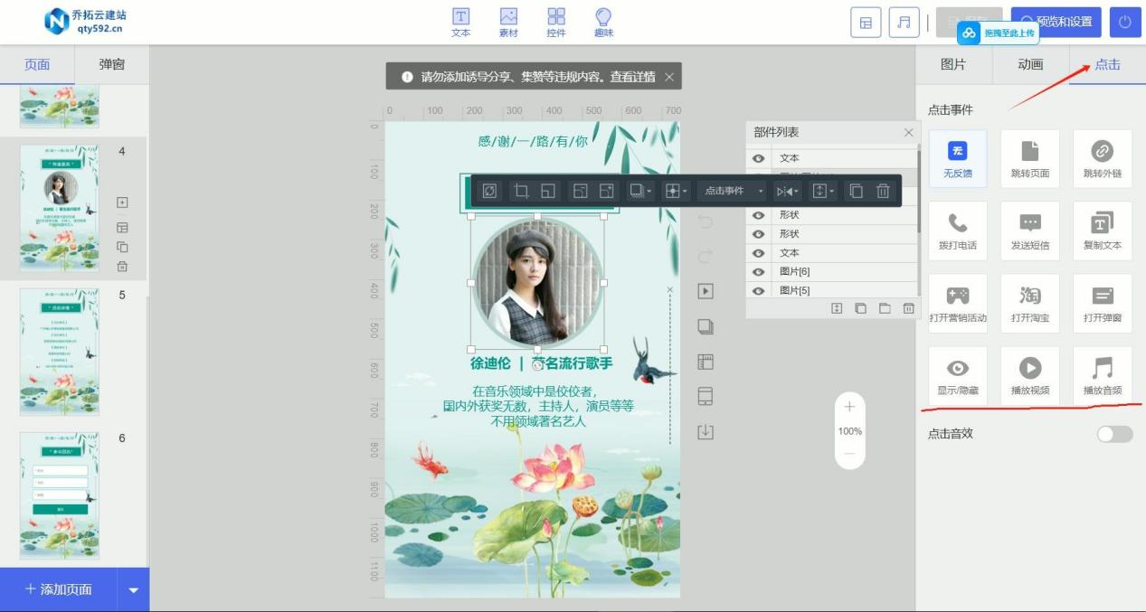The image size is (1146, 612).
Task: Select the 打开淘宝 click event
Action: tap(1030, 304)
